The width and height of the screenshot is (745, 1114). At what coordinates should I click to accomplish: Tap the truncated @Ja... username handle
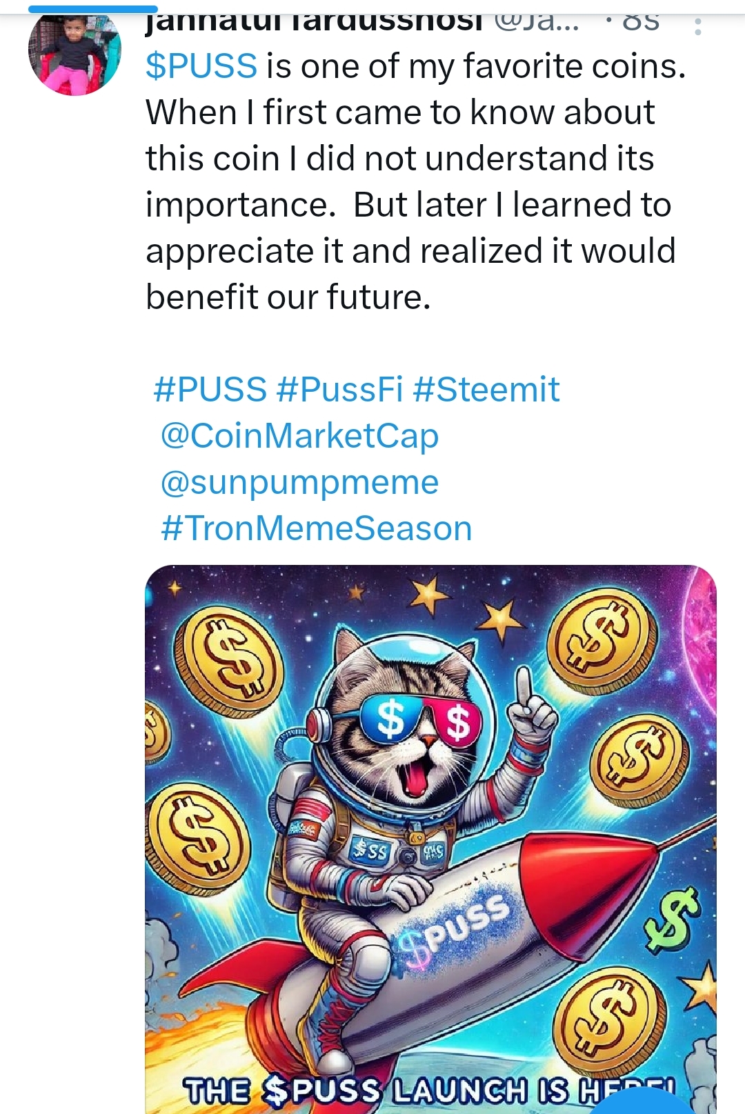(x=537, y=21)
